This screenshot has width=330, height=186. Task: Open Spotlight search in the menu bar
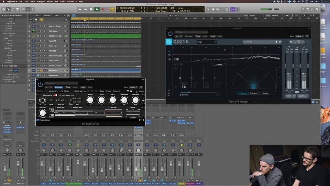[x=322, y=1]
